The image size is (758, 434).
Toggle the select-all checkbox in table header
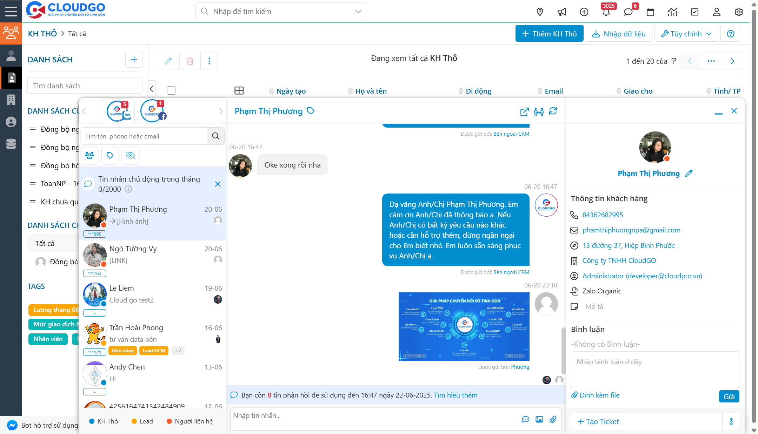pyautogui.click(x=171, y=90)
